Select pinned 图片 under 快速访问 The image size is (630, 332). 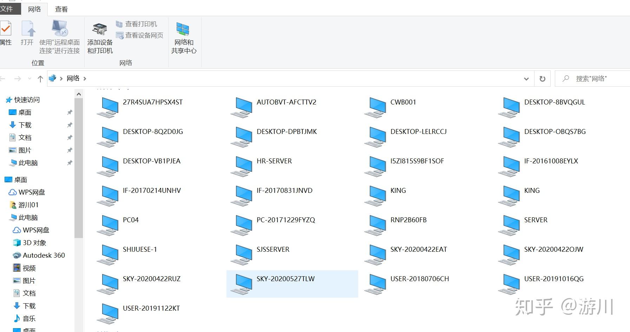coord(21,150)
